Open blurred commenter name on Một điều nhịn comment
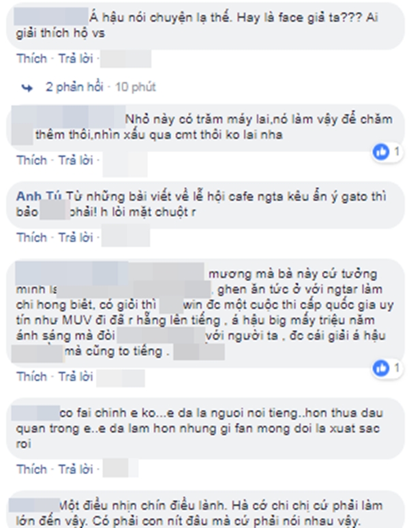Viewport: 409px width, 528px height. (x=34, y=505)
